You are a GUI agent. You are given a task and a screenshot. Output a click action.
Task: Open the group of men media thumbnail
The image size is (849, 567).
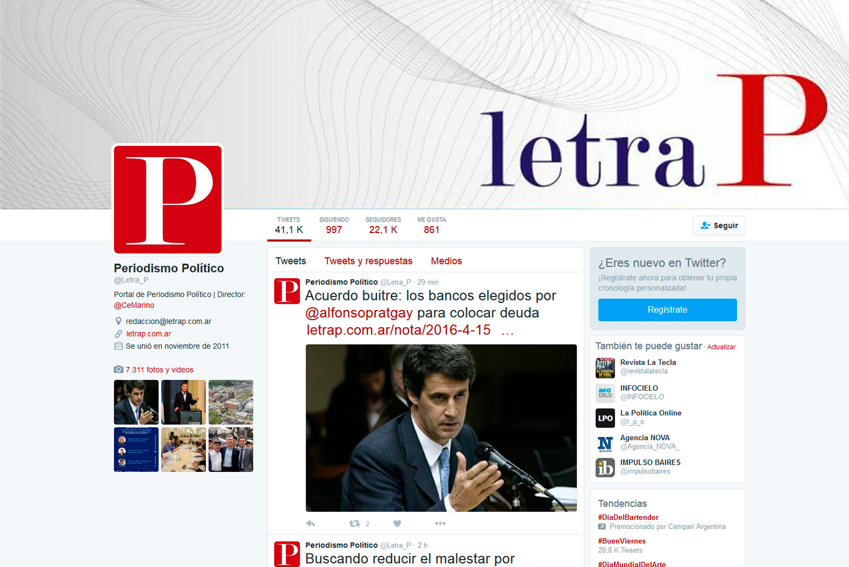(x=231, y=449)
